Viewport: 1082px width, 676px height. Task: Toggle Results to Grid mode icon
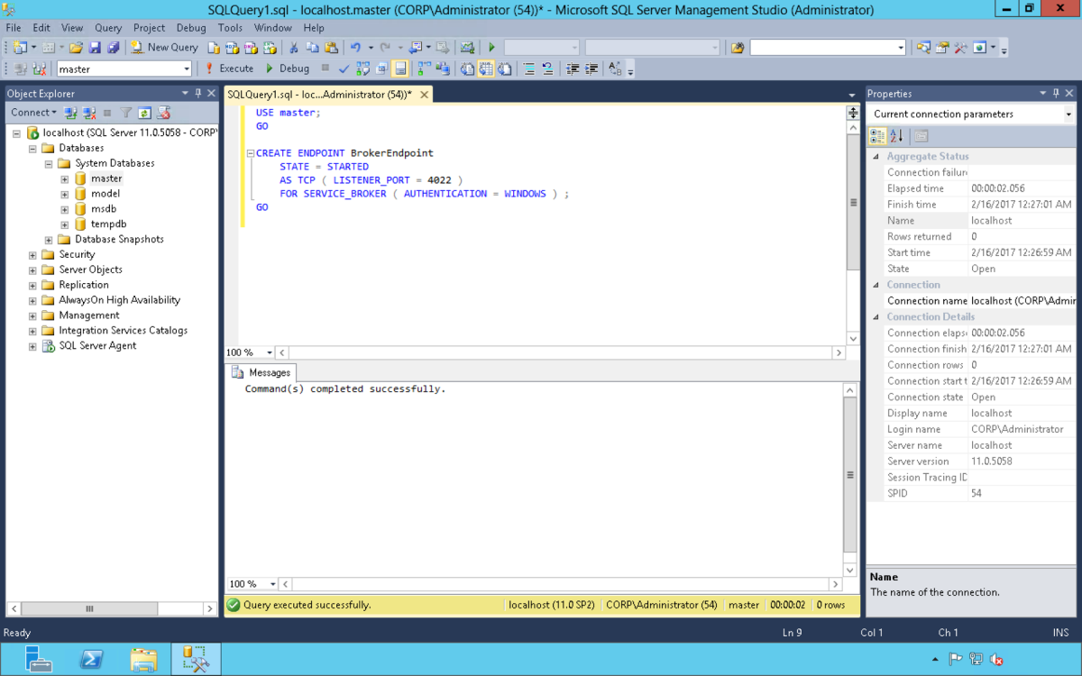[486, 69]
